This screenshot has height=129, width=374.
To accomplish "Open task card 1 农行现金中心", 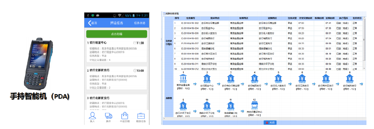I will (x=117, y=51).
